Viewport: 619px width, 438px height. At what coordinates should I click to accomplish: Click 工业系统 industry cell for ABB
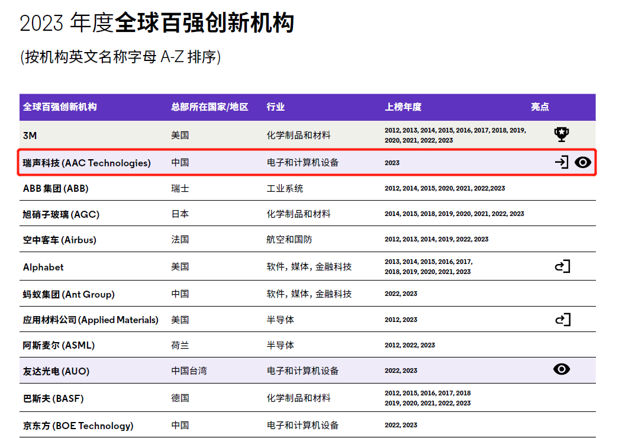(285, 188)
